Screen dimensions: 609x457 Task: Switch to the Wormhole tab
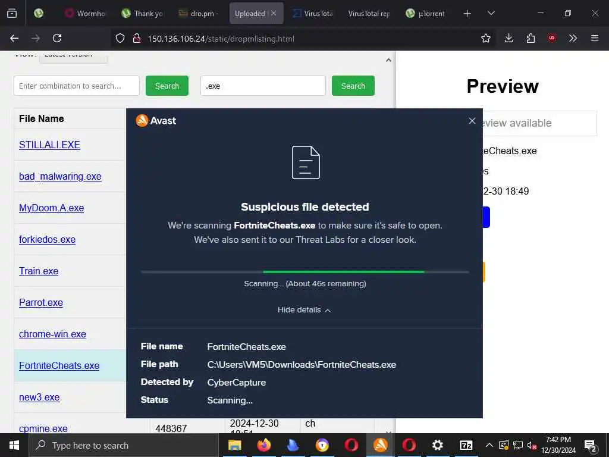86,13
